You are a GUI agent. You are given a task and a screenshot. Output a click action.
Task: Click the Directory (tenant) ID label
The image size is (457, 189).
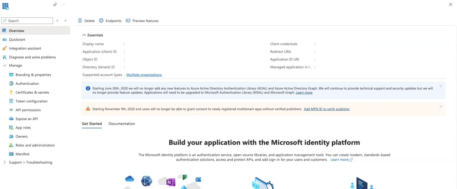tap(99, 67)
